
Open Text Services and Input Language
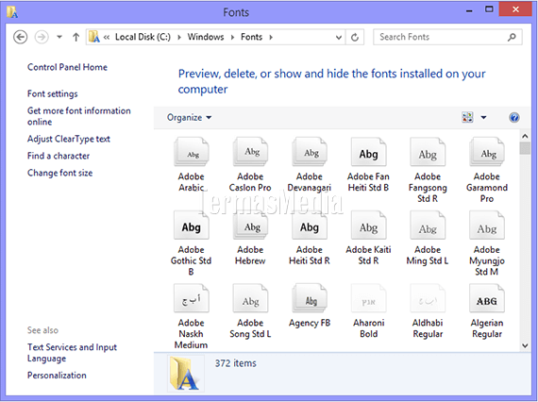click(x=72, y=353)
